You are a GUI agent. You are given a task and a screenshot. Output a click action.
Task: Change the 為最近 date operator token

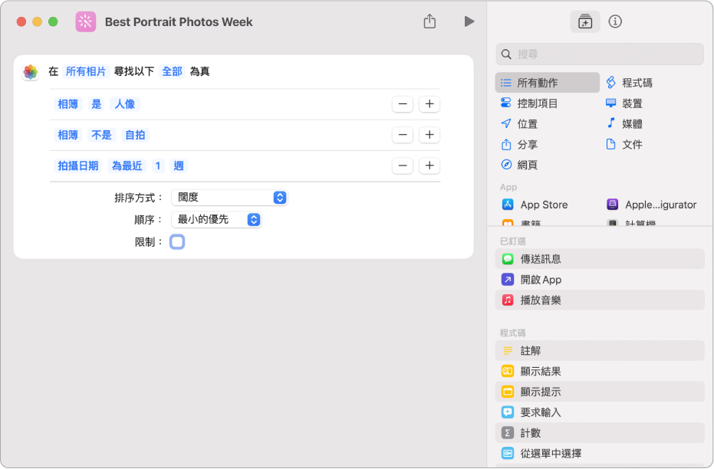coord(127,166)
